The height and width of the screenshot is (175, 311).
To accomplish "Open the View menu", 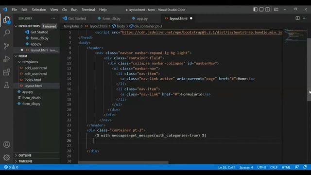I will 54,10.
